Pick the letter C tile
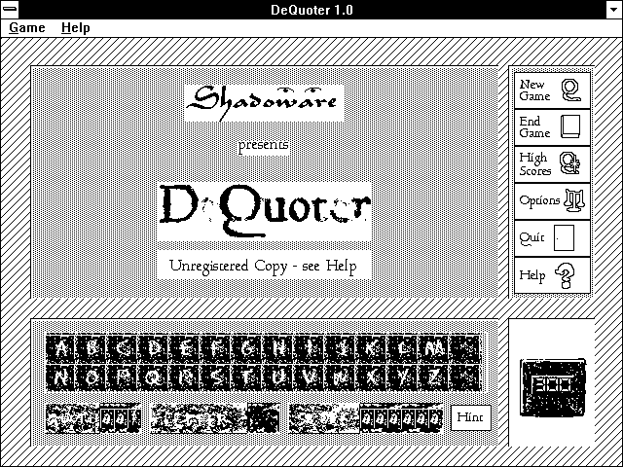 pos(123,348)
